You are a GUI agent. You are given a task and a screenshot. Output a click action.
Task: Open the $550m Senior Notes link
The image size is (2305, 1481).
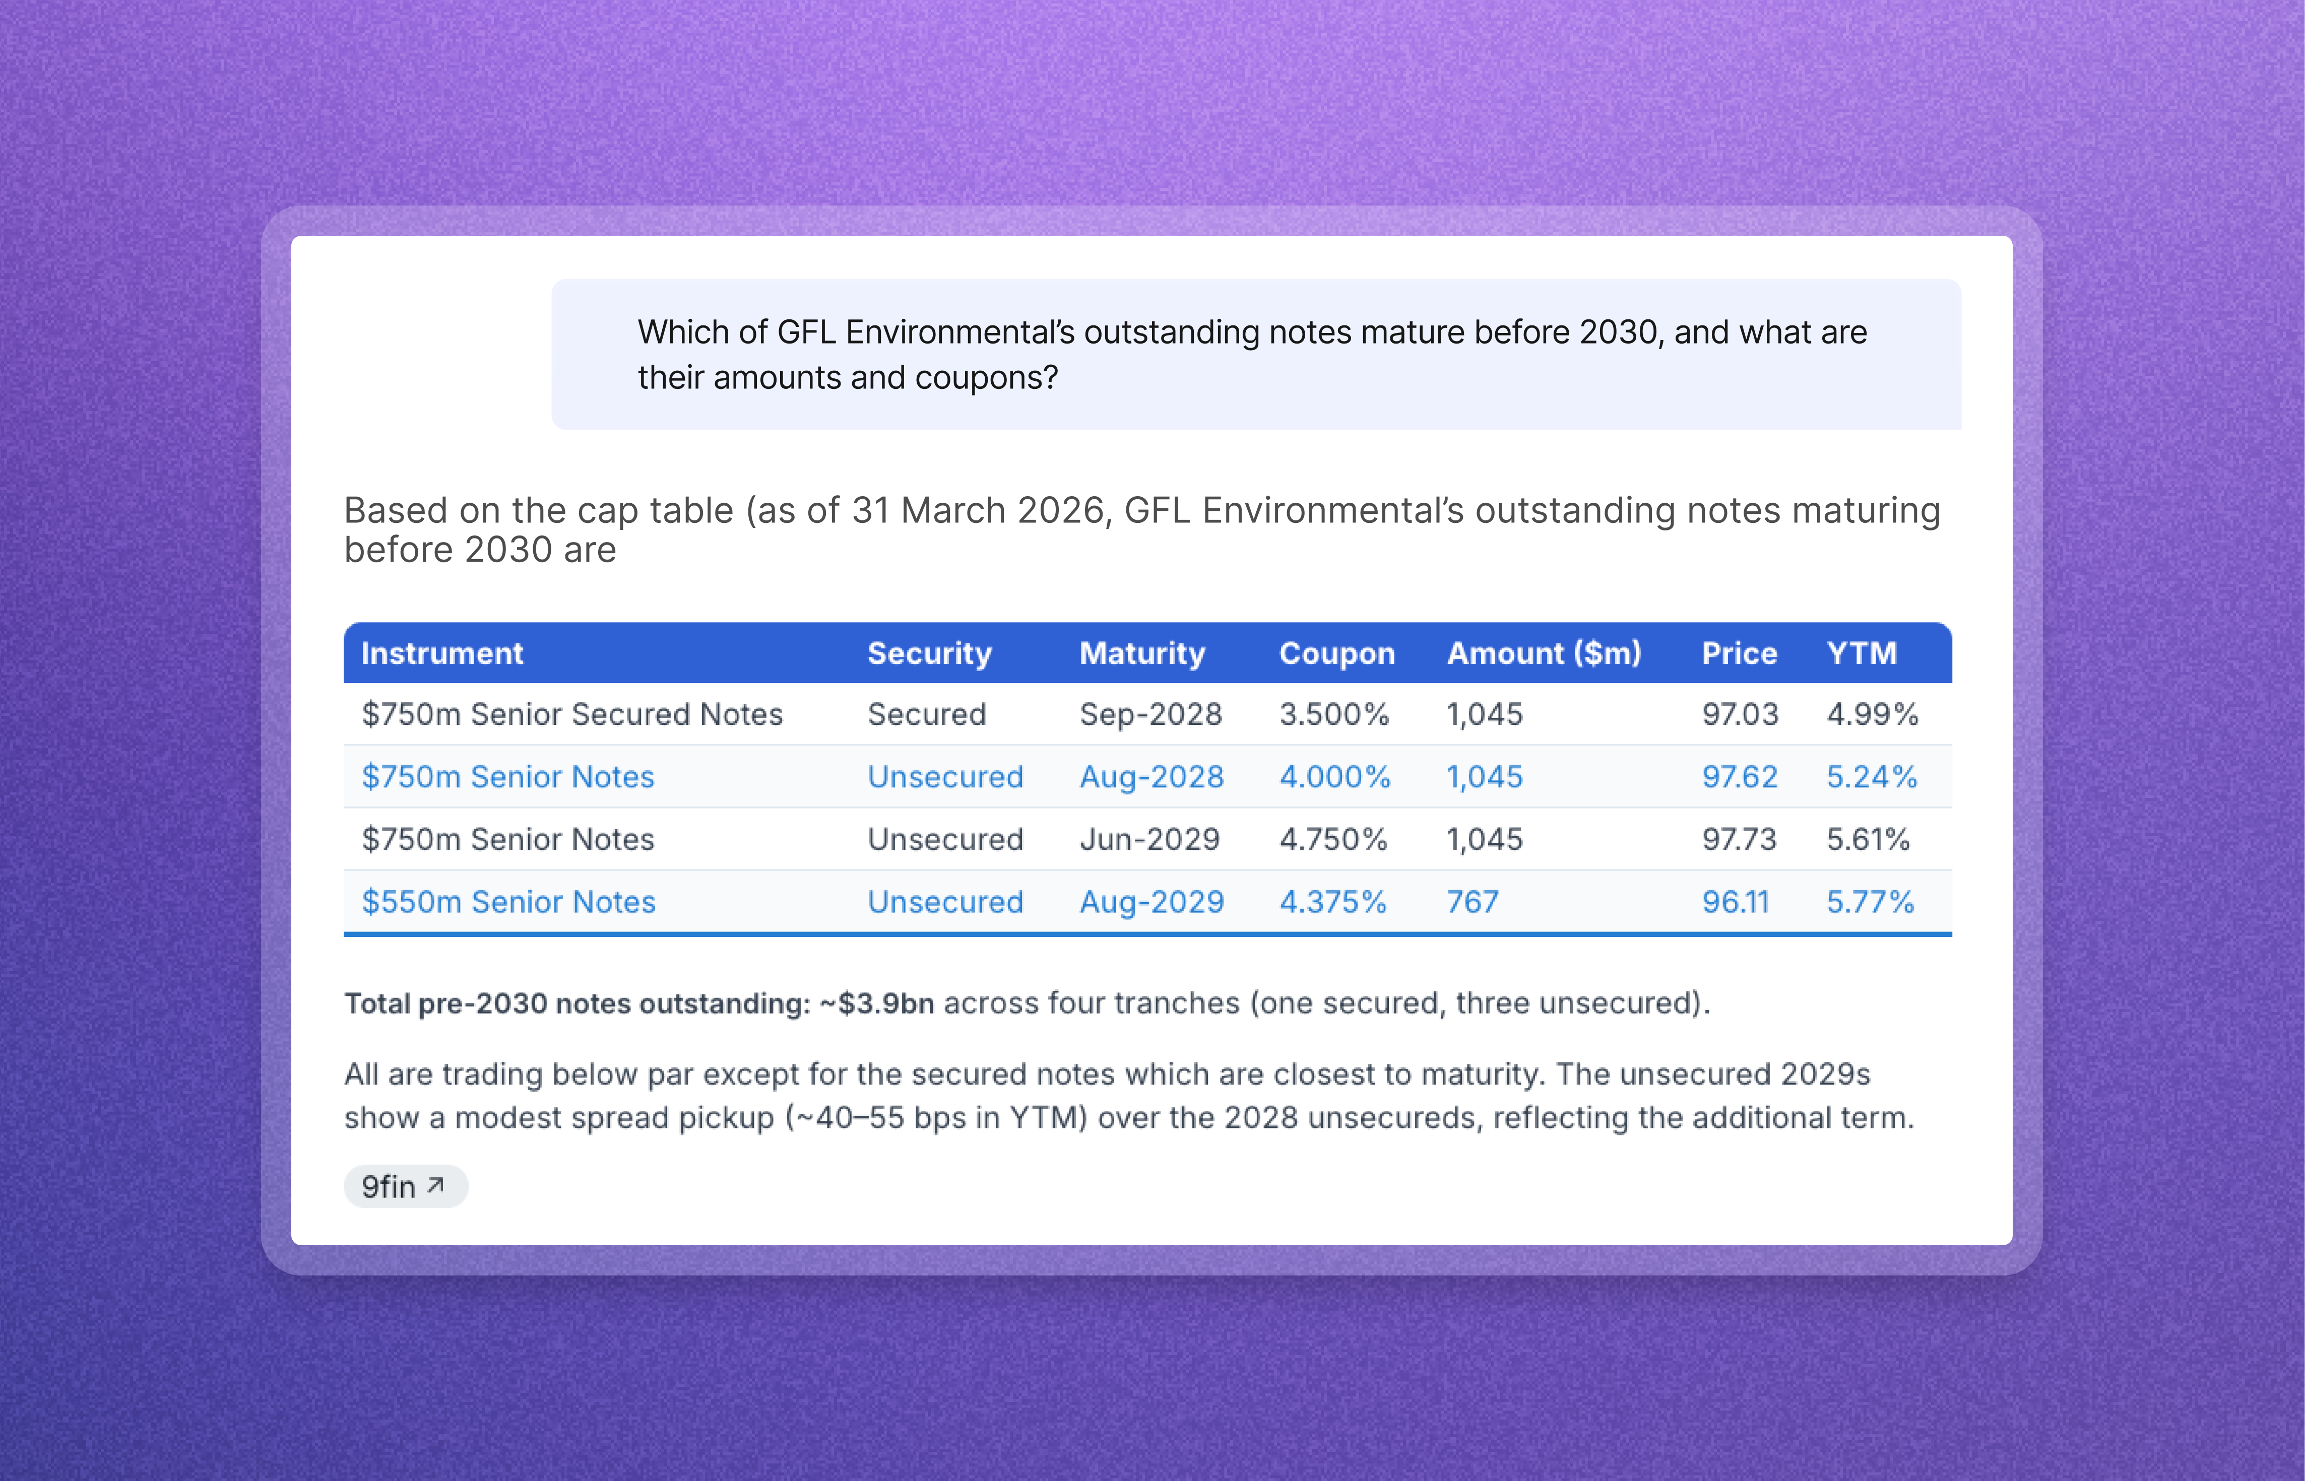point(508,901)
